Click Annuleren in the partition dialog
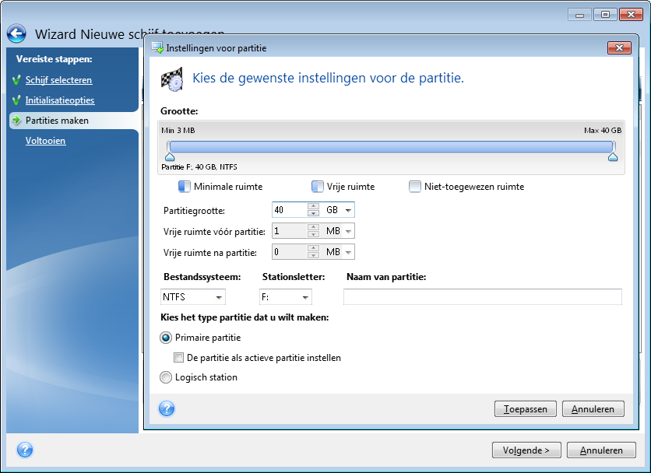 [x=593, y=409]
